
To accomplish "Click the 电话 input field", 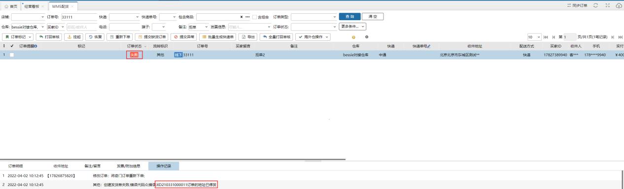I will pos(125,27).
